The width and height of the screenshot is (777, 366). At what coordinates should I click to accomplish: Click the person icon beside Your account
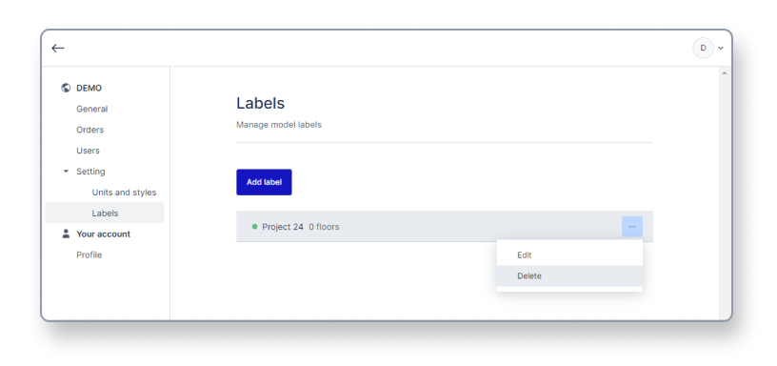[x=66, y=234]
